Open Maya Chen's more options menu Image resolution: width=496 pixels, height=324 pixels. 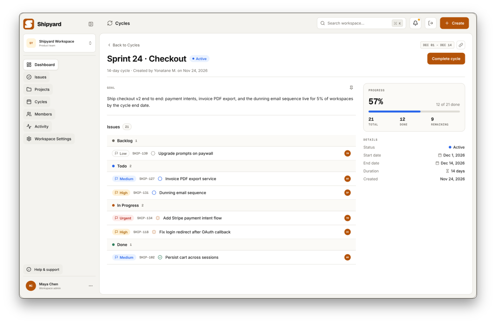pyautogui.click(x=91, y=286)
